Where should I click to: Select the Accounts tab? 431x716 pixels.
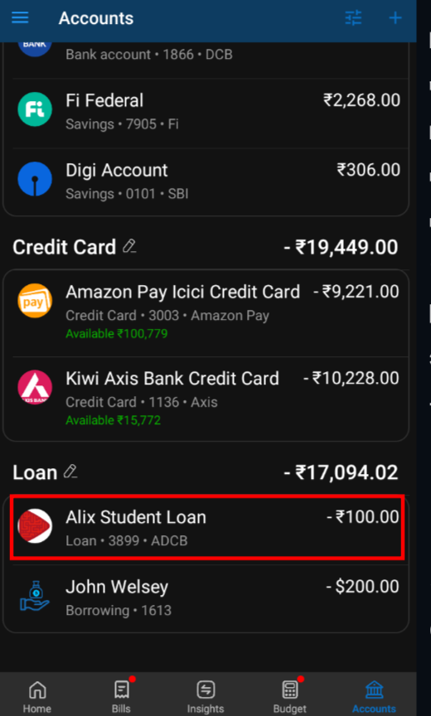point(374,697)
